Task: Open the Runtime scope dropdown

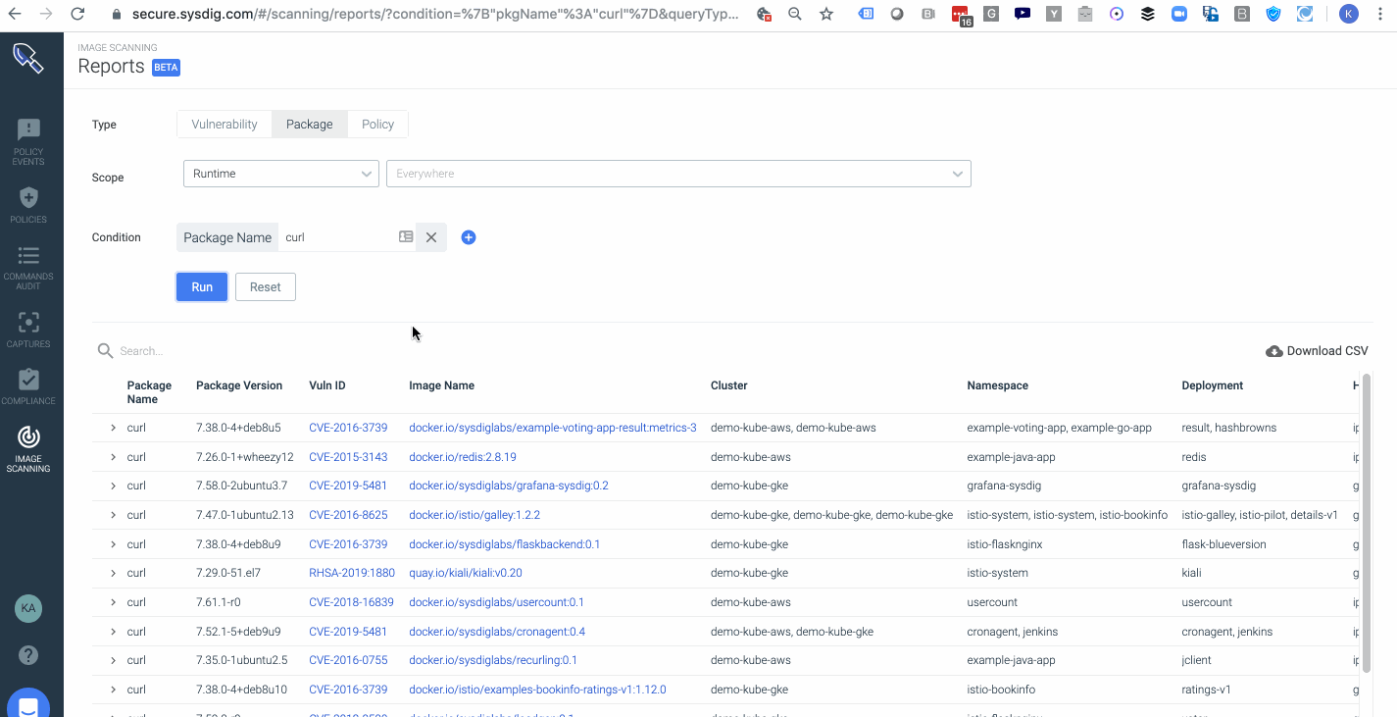Action: (281, 174)
